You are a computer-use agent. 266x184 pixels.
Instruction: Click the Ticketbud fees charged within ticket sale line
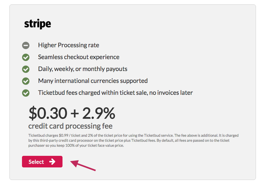point(115,93)
